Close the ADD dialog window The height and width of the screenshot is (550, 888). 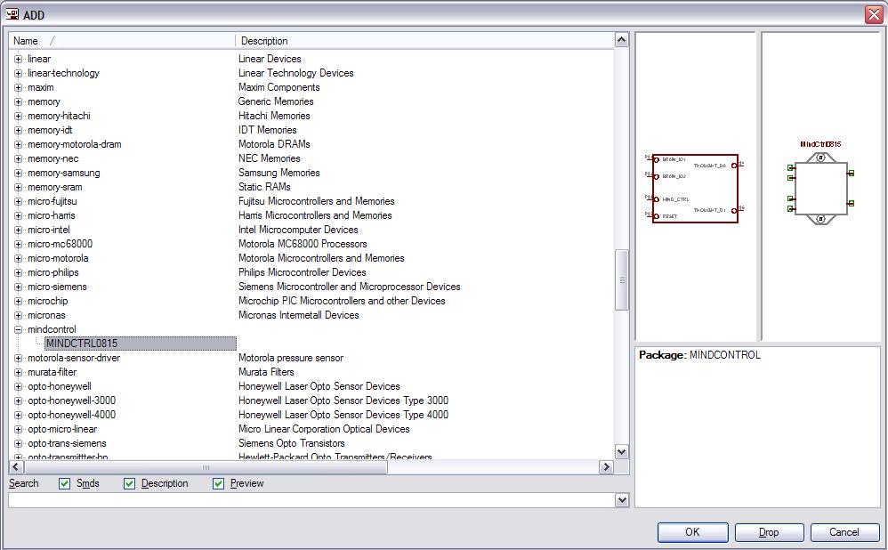(873, 15)
